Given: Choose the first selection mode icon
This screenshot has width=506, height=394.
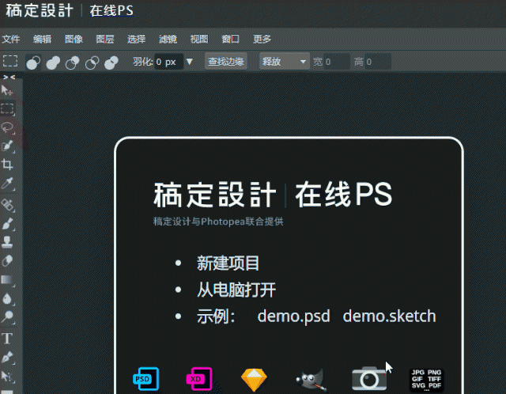Looking at the screenshot, I should click(33, 62).
